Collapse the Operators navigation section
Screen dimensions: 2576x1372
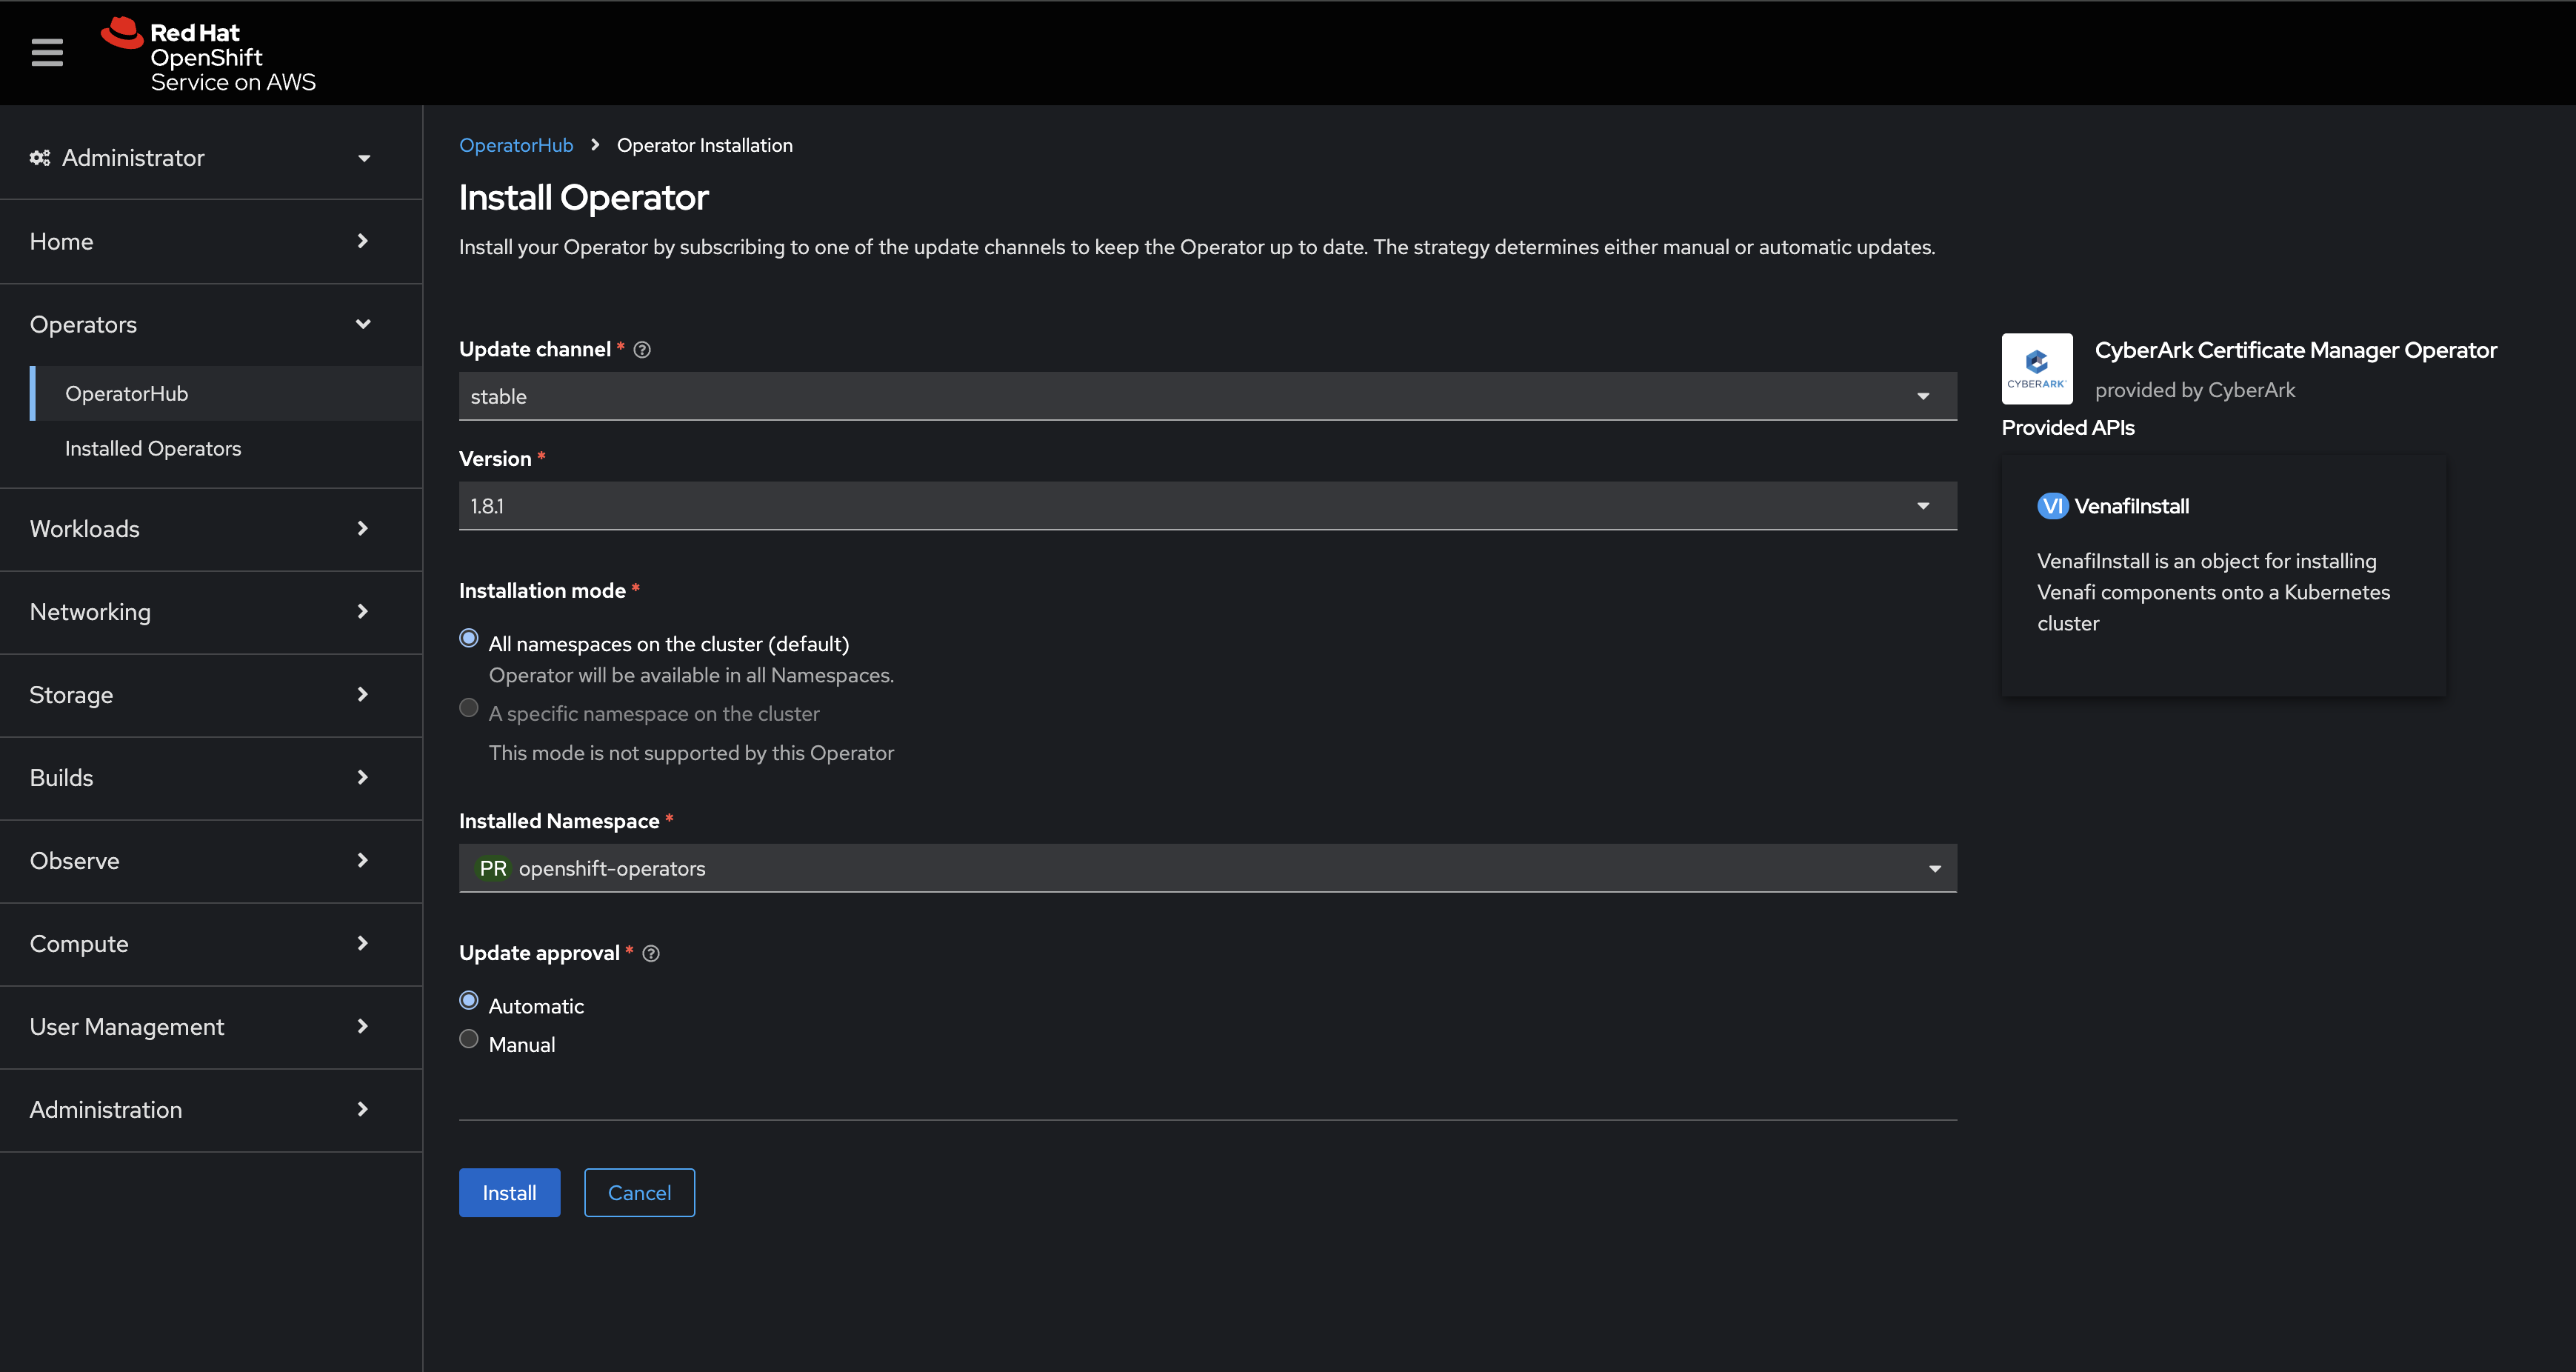[x=211, y=324]
